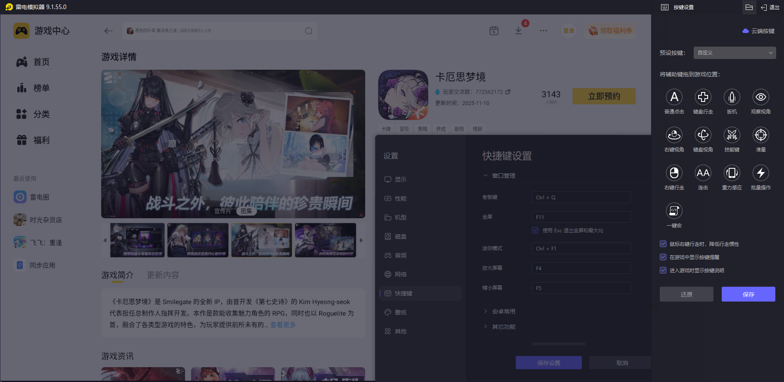The width and height of the screenshot is (784, 382).
Task: Toggle 进入游戏时显示按键说明 checkbox
Action: click(663, 270)
